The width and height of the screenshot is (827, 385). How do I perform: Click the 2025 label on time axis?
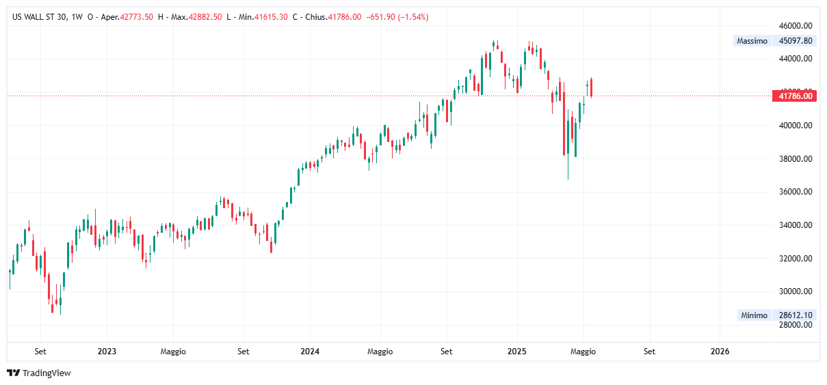point(517,352)
